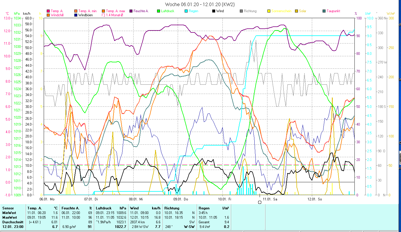Click the km/h axis unit label at chart top
Viewport: 401px width, 232px height.
coord(26,14)
